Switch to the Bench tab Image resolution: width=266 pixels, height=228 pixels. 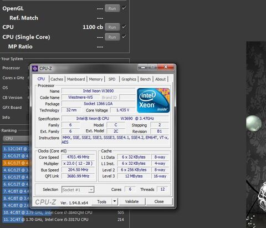(x=145, y=79)
